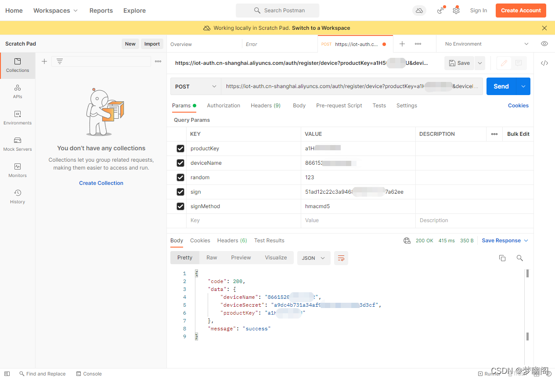Select Preview response view
Screen dimensions: 555x379
click(241, 258)
